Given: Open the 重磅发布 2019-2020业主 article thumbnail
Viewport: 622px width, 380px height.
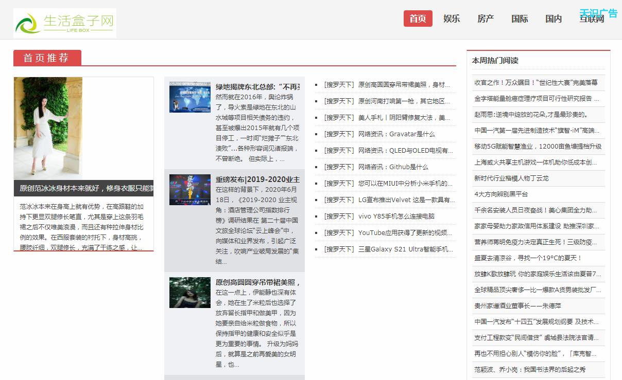Looking at the screenshot, I should (190, 190).
